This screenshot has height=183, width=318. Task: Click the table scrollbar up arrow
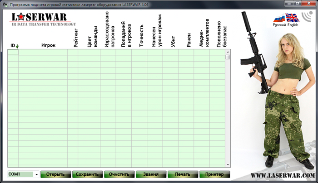point(228,52)
